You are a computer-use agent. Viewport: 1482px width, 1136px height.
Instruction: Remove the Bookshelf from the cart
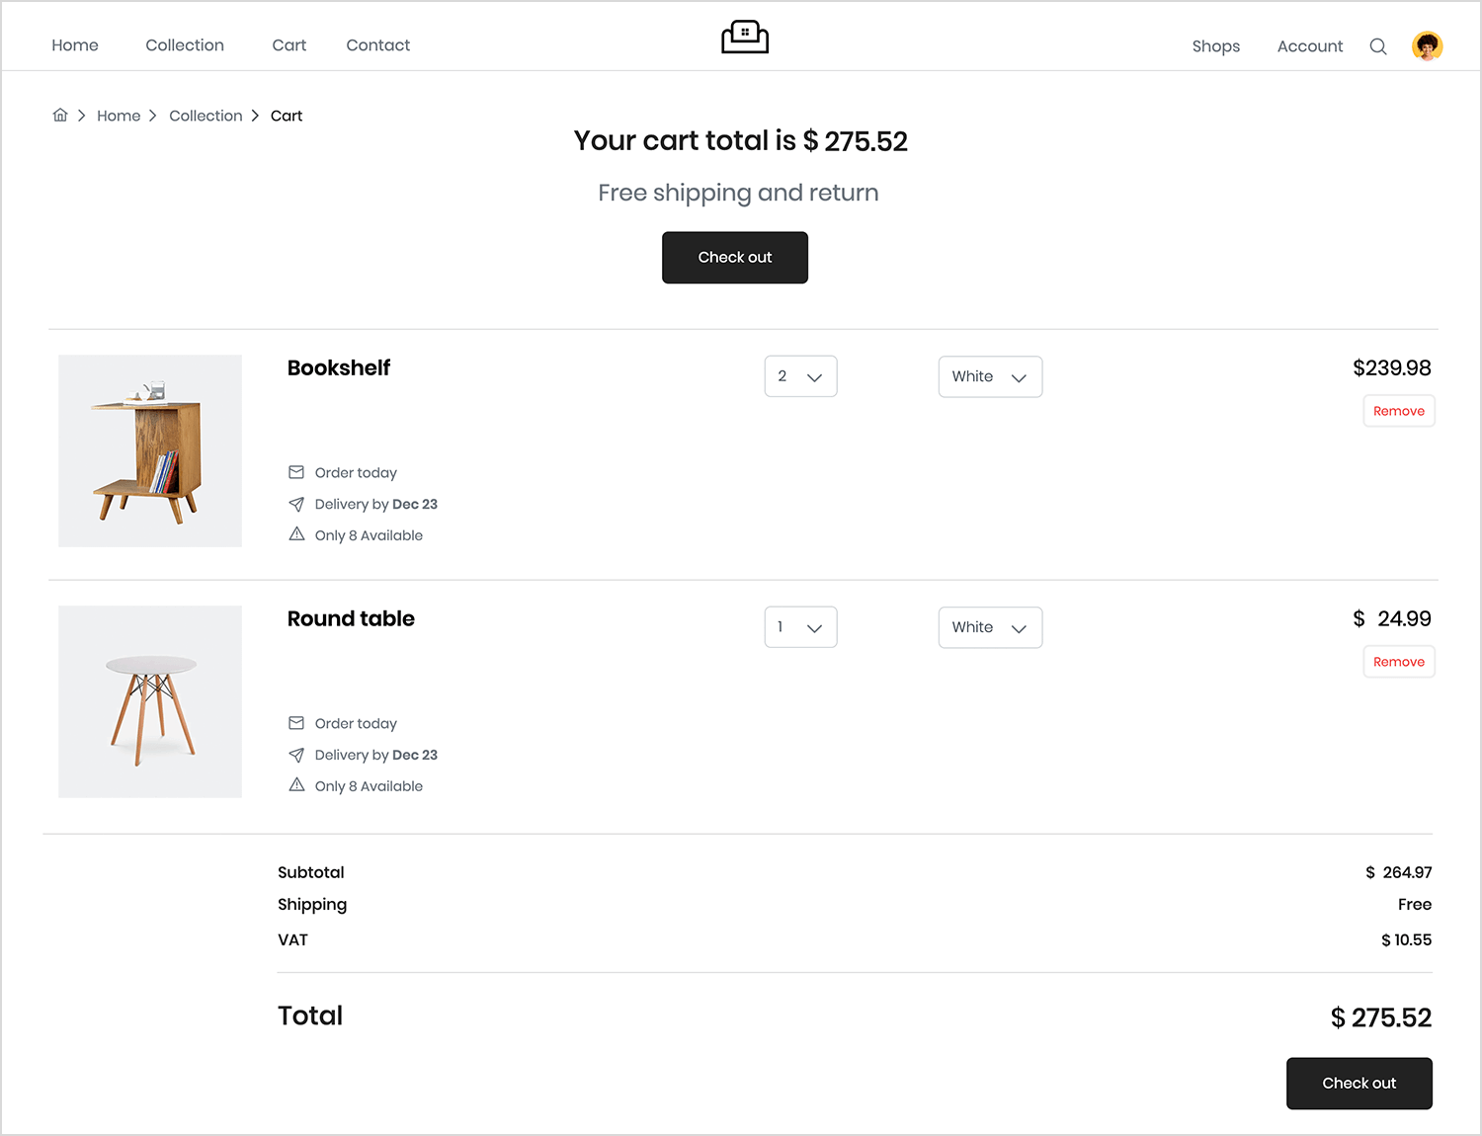[1398, 411]
